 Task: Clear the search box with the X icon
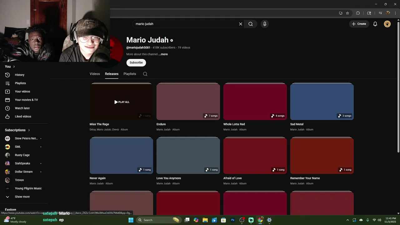click(x=241, y=24)
